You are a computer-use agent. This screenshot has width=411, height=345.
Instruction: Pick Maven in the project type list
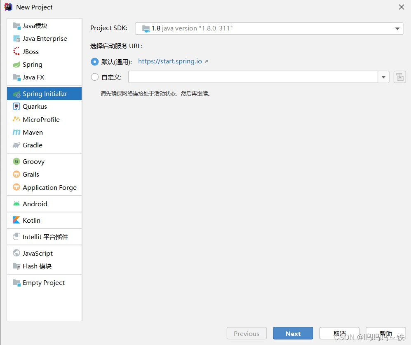(44, 133)
